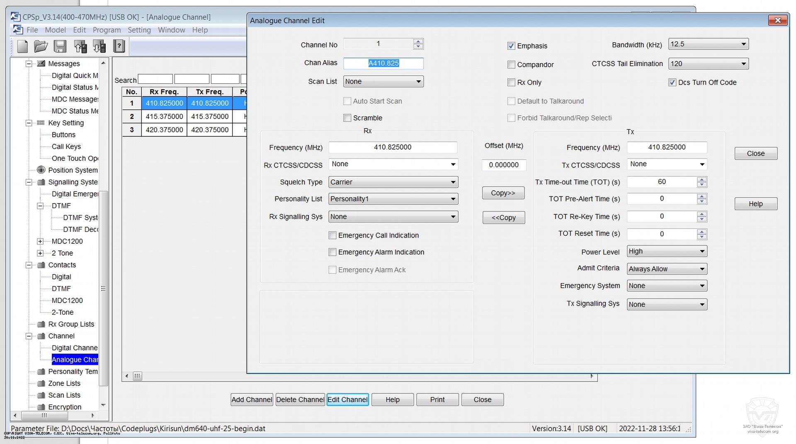Click the Copy>> button
Viewport: 796px width, 444px height.
pos(503,193)
